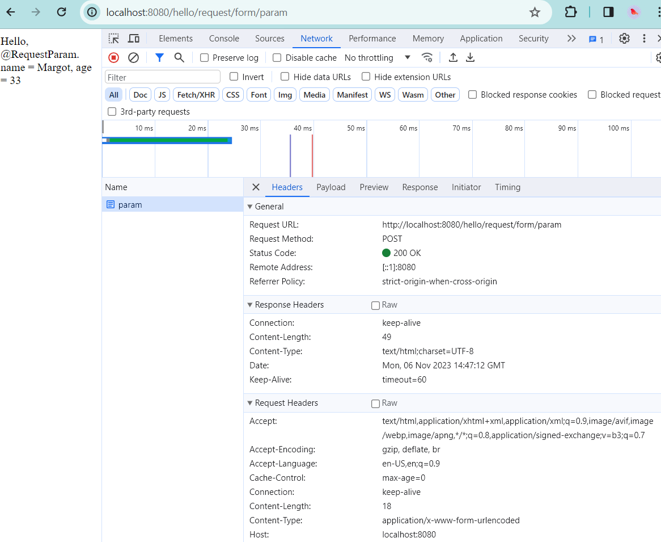Screen dimensions: 661x542
Task: Import HAR file upload icon
Action: (x=453, y=57)
